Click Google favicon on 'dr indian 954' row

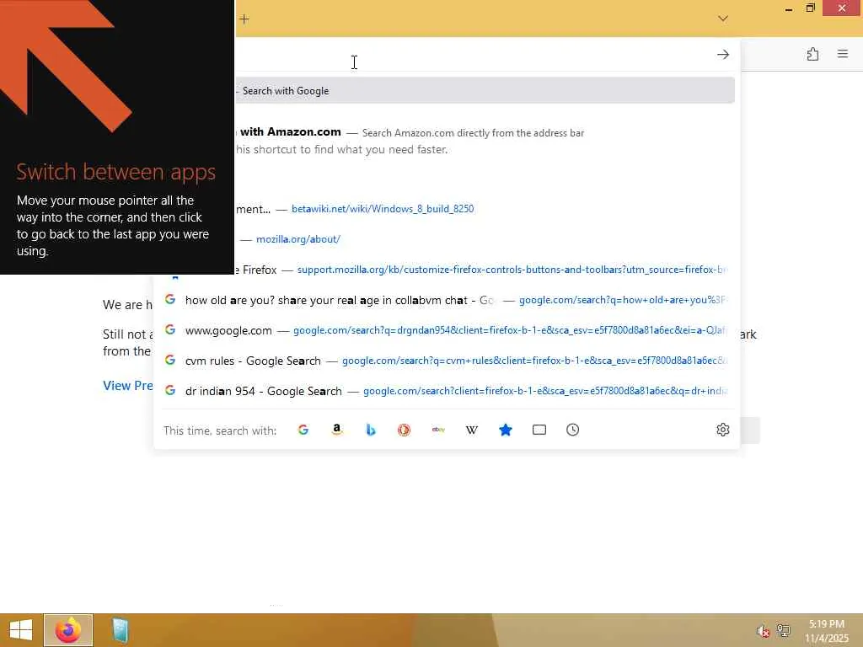click(x=170, y=390)
